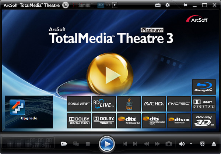Click the Blu-ray 3D logo tile
Viewport: 221px width, 154px height.
pos(204,121)
